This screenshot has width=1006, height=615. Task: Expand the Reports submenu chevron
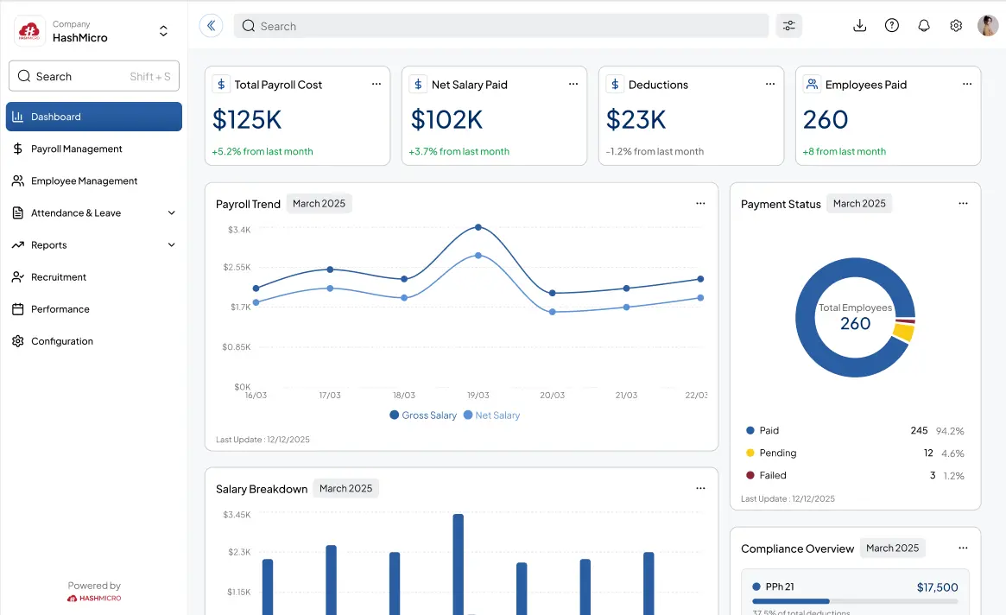click(171, 245)
